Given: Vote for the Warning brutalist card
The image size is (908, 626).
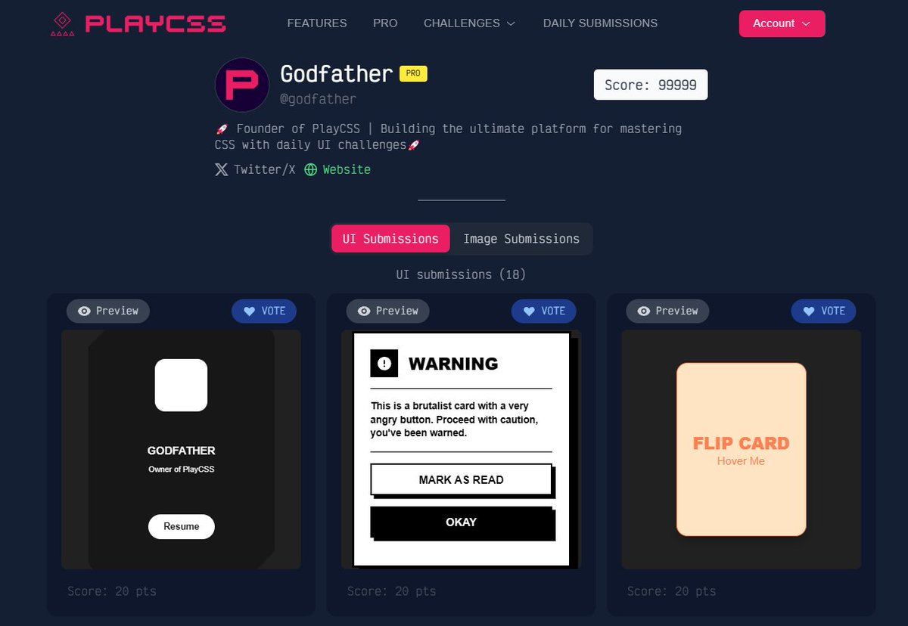Looking at the screenshot, I should point(544,311).
